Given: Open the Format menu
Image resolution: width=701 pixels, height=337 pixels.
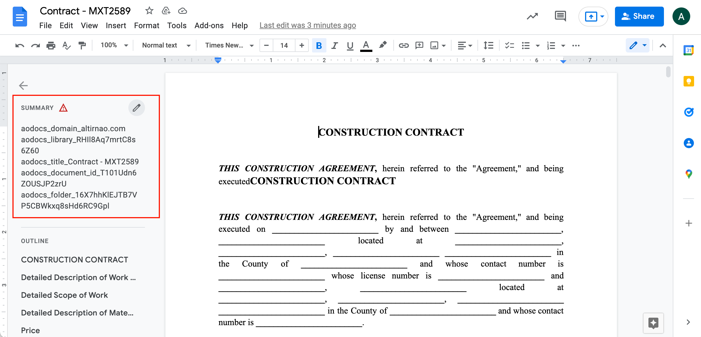Looking at the screenshot, I should pyautogui.click(x=147, y=25).
